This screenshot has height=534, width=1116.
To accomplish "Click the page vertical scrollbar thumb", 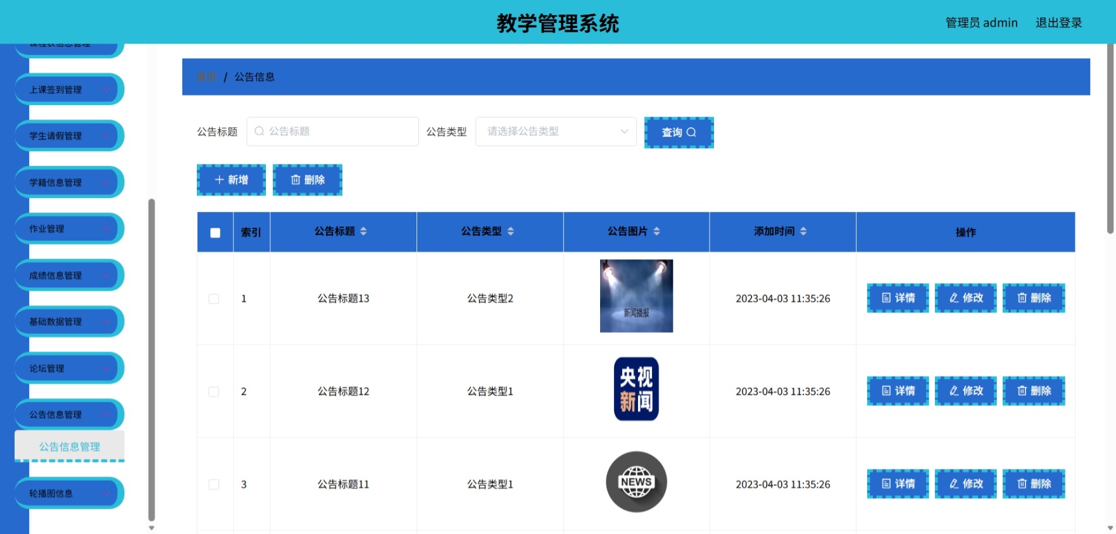I will click(x=1110, y=139).
